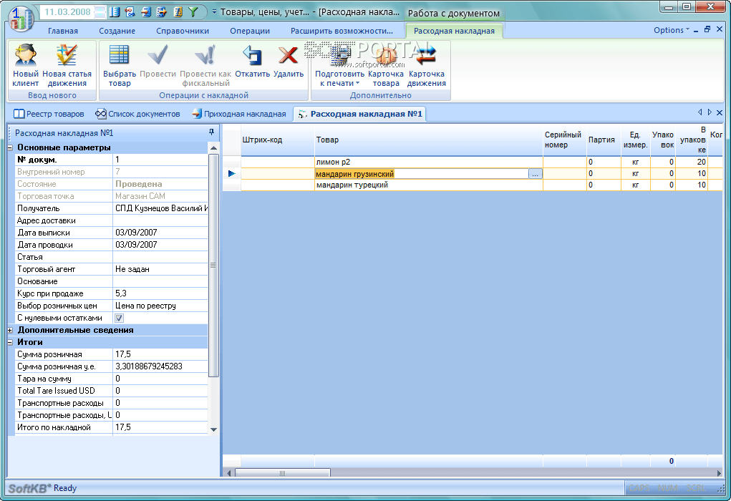Click Курс при продаже value 5,3

tap(160, 293)
